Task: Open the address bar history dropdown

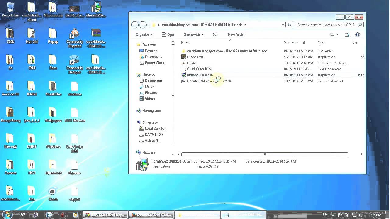Action: point(283,25)
